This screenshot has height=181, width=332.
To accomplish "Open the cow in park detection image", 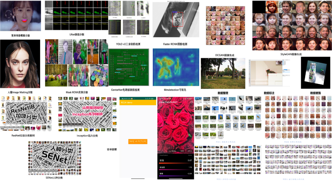I will tap(223, 74).
